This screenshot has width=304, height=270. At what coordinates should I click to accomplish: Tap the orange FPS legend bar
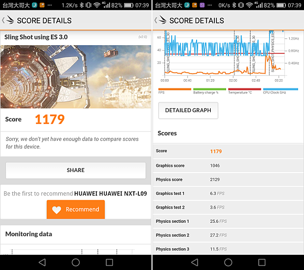point(174,89)
